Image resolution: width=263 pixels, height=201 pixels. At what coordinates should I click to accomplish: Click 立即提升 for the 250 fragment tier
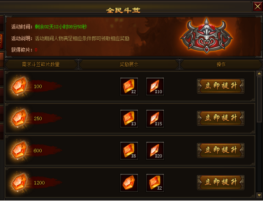(221, 118)
